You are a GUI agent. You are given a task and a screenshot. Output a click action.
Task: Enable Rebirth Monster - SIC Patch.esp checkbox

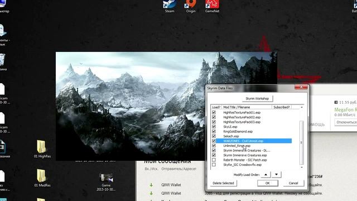214,160
